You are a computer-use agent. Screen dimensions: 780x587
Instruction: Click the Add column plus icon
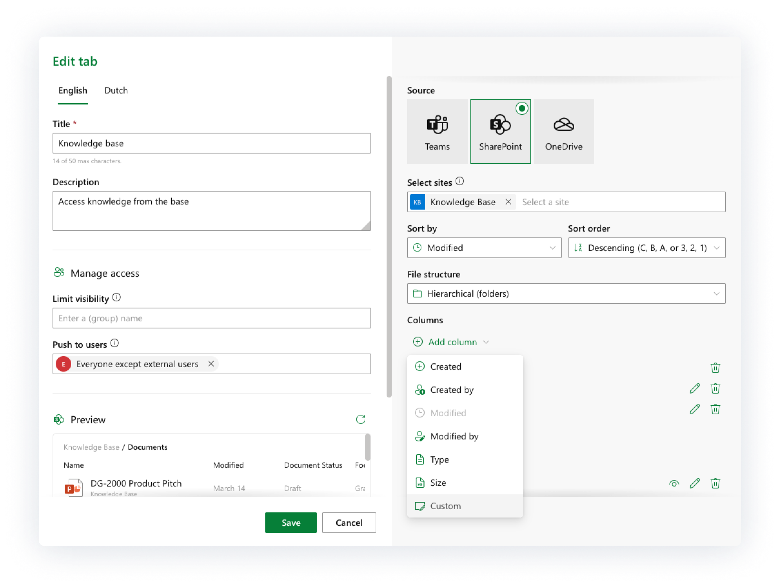click(418, 342)
